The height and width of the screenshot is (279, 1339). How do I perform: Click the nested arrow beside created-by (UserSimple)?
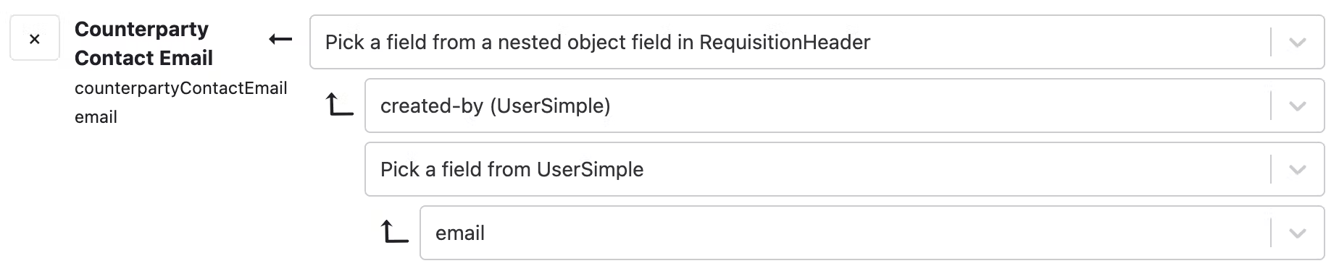pos(339,106)
